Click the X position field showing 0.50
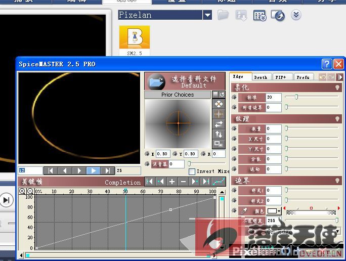Screen dimensions: 346x261 pyautogui.click(x=162, y=154)
